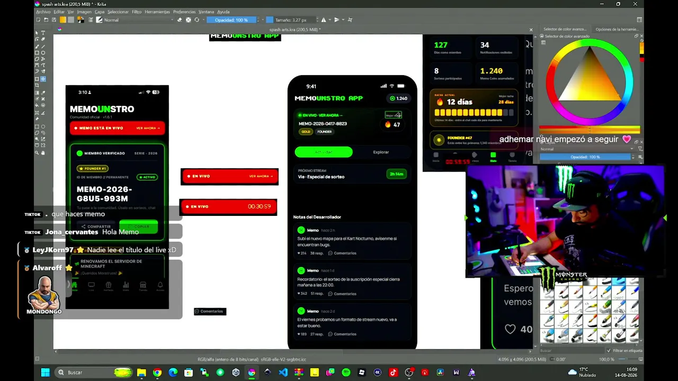Select the Rectangular Selection tool

(37, 126)
